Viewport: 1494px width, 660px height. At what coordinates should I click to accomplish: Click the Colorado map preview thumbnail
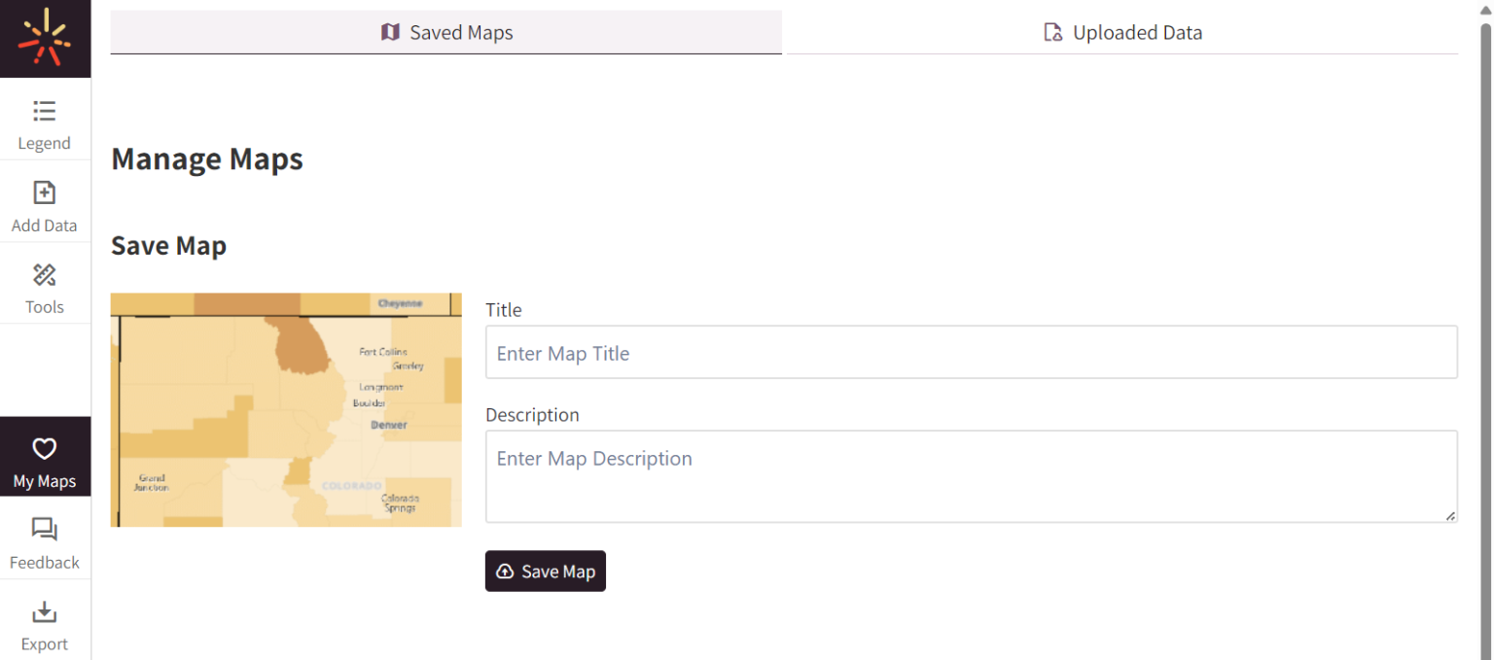tap(286, 409)
